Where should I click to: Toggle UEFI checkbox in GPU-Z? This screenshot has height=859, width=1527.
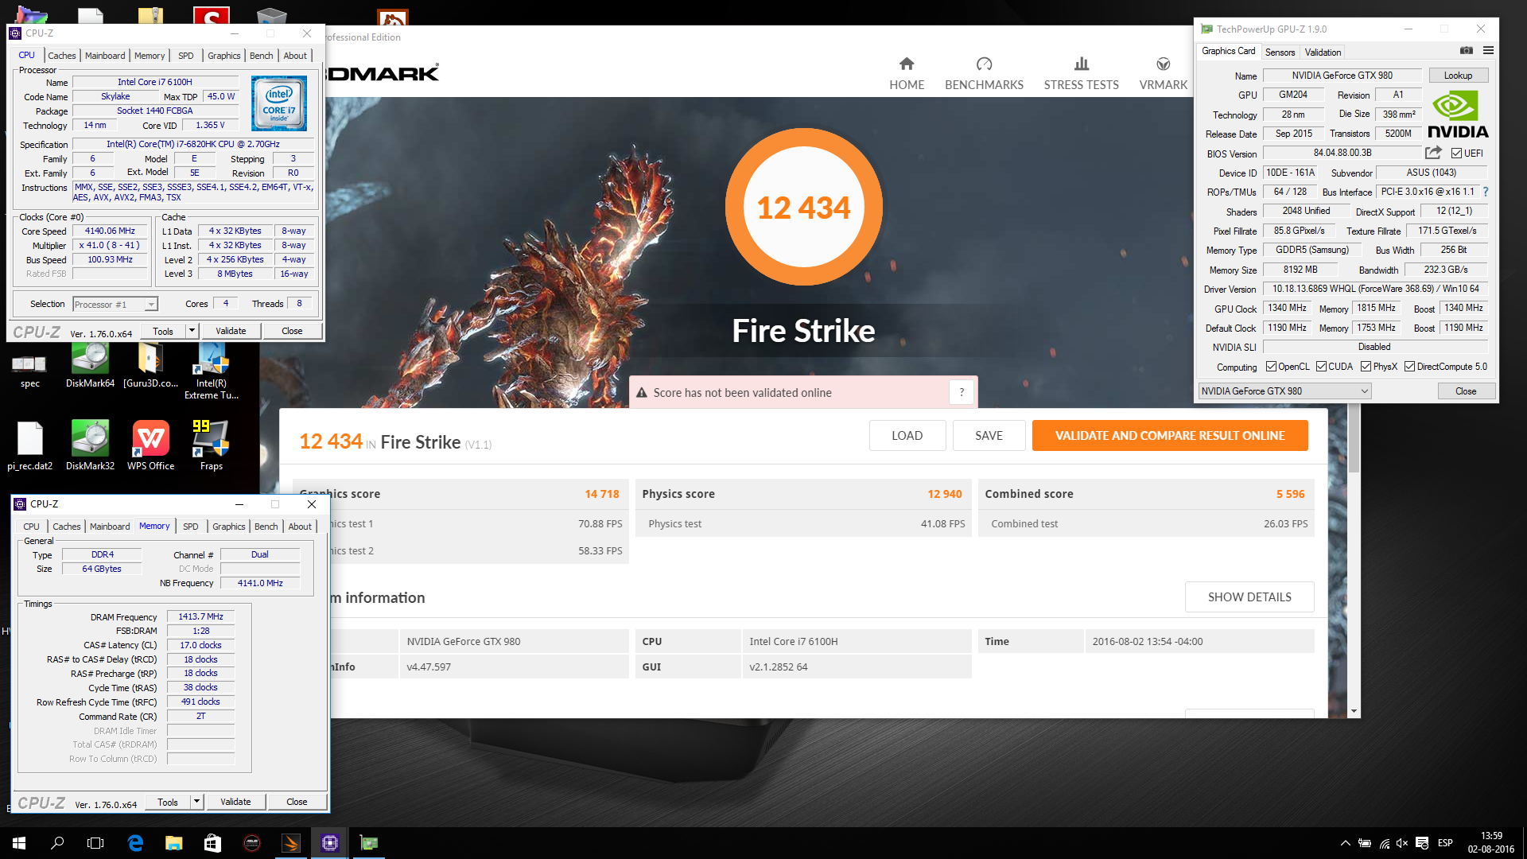(x=1456, y=153)
